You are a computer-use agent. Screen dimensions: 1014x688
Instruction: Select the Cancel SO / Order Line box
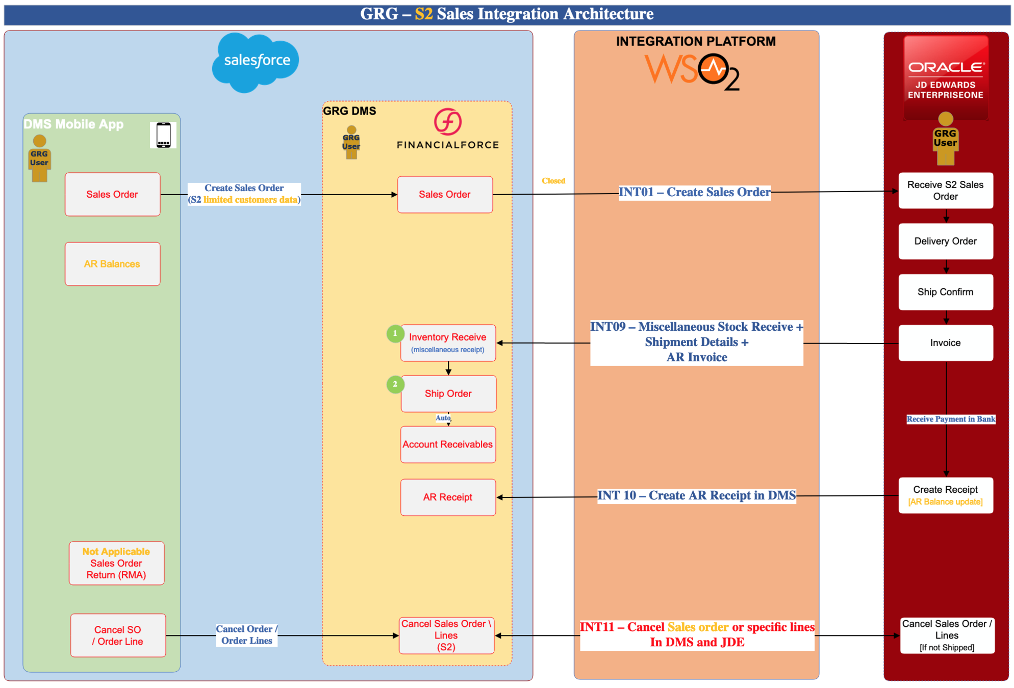click(118, 636)
